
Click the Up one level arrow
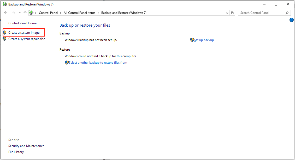pyautogui.click(x=25, y=13)
